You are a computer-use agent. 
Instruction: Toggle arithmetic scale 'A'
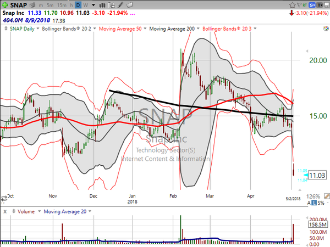(x=309, y=203)
